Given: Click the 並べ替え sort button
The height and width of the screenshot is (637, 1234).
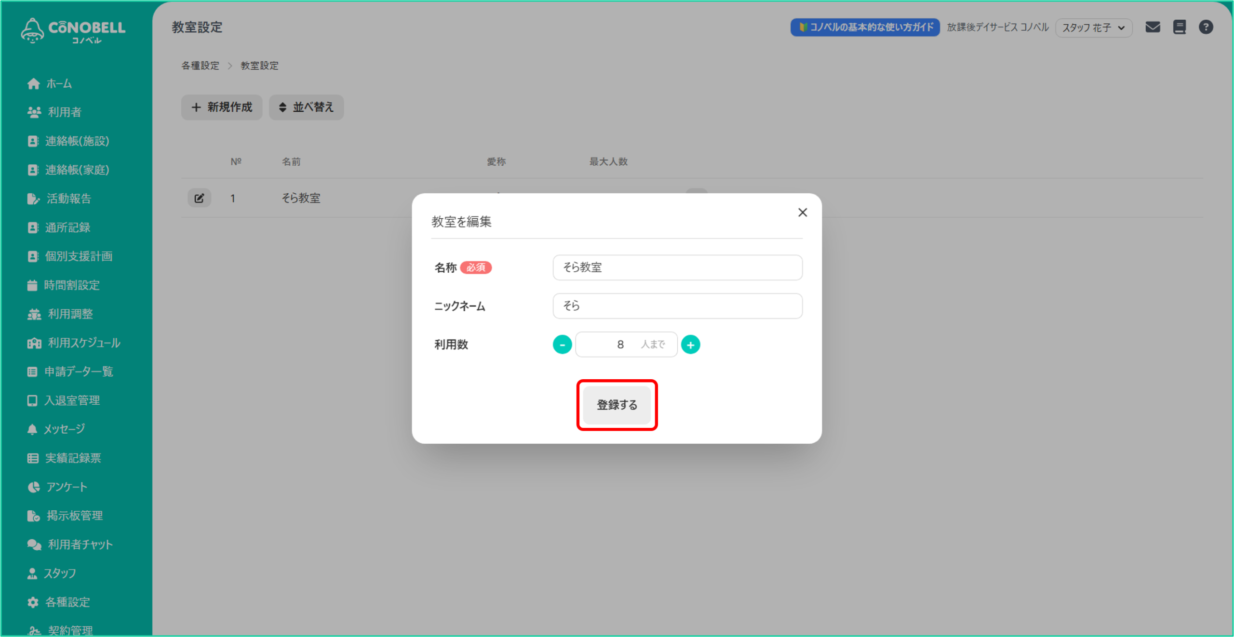Looking at the screenshot, I should pos(306,107).
